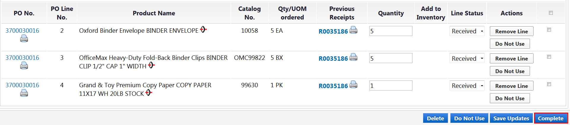The height and width of the screenshot is (125, 570).
Task: Click the Complete button
Action: [x=551, y=118]
